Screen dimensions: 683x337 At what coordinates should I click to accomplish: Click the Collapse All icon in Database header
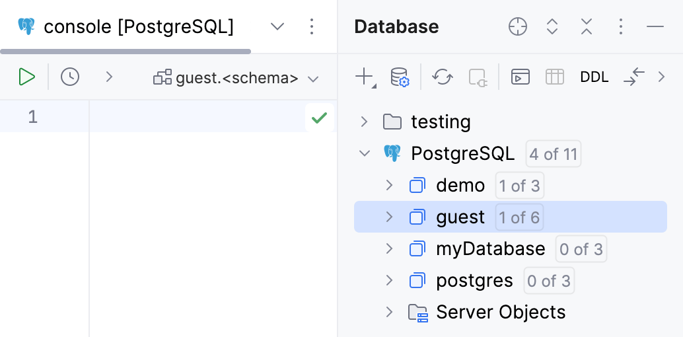(587, 26)
